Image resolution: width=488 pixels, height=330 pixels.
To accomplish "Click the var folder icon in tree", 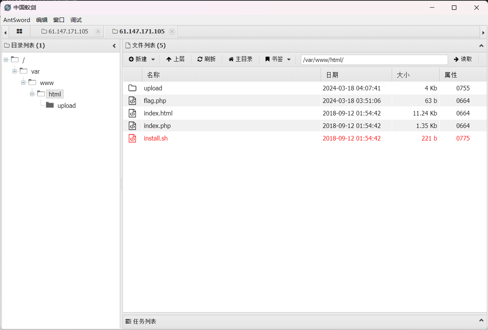I will pyautogui.click(x=24, y=71).
